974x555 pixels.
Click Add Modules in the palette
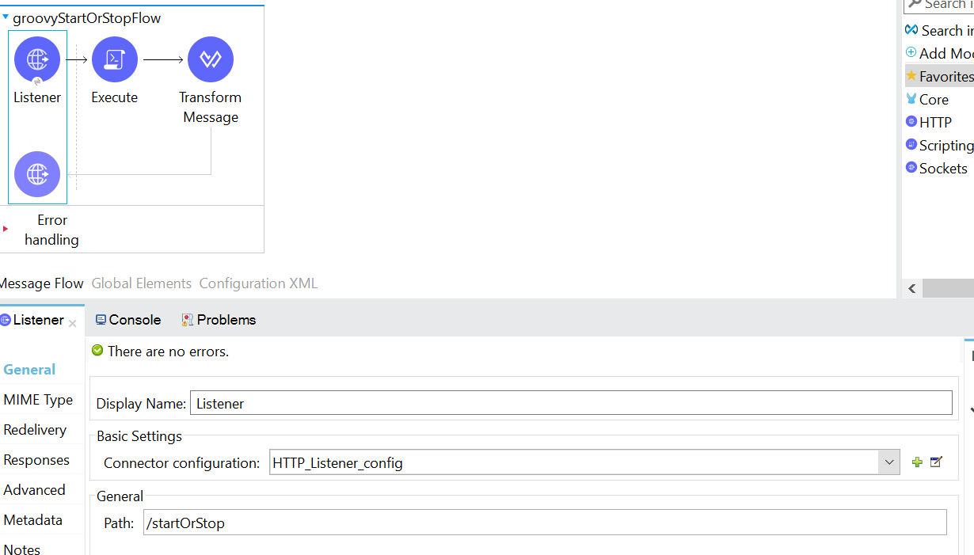pos(942,53)
